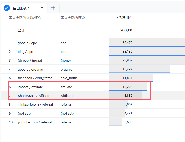Click row number 10
The width and height of the screenshot is (185, 142).
coord(11,122)
